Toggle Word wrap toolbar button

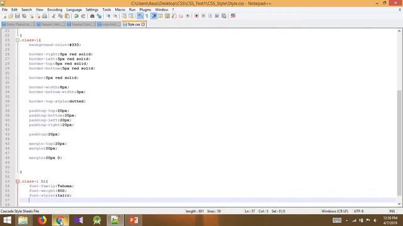pos(140,16)
